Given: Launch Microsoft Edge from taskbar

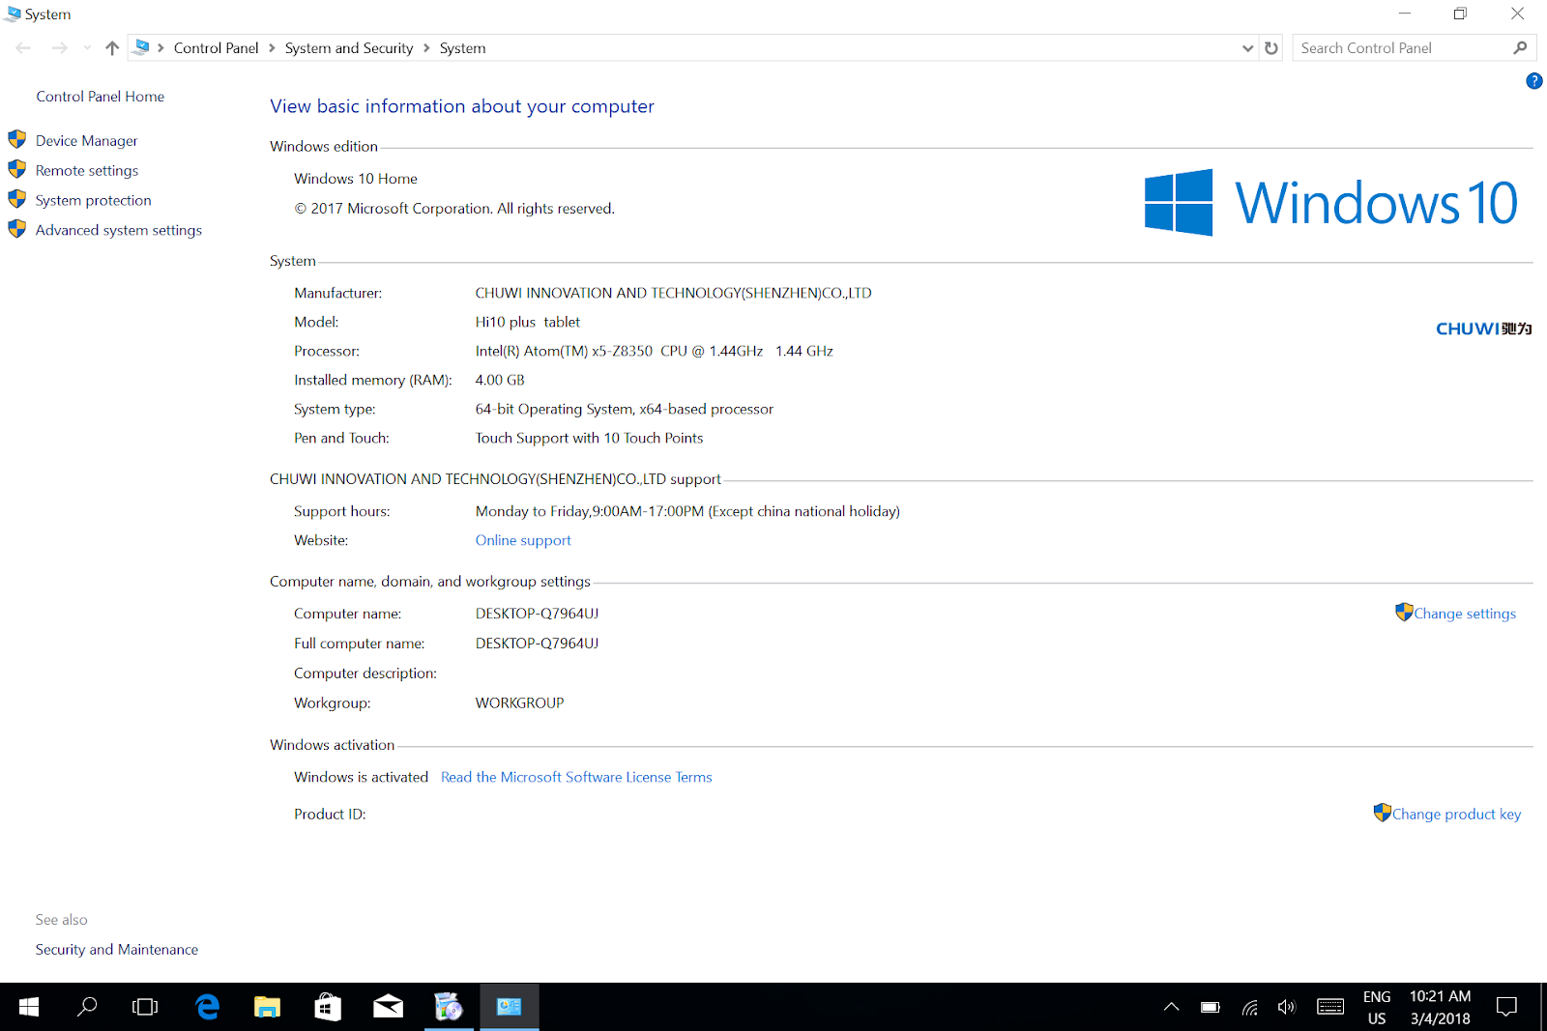Looking at the screenshot, I should coord(207,1008).
